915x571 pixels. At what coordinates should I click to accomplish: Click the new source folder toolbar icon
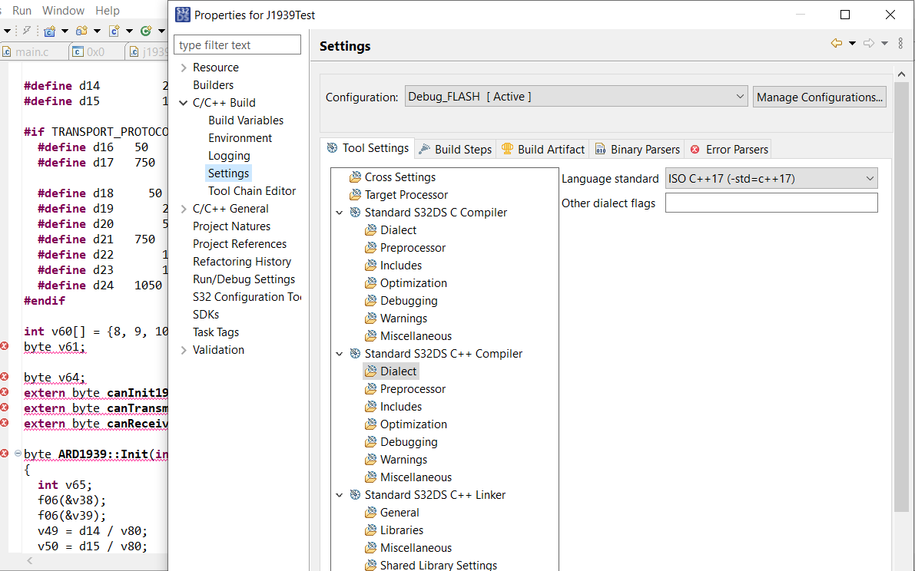pos(81,31)
